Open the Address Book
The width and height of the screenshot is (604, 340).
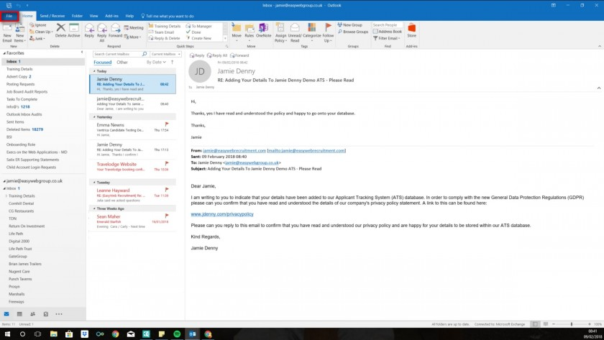tap(387, 32)
